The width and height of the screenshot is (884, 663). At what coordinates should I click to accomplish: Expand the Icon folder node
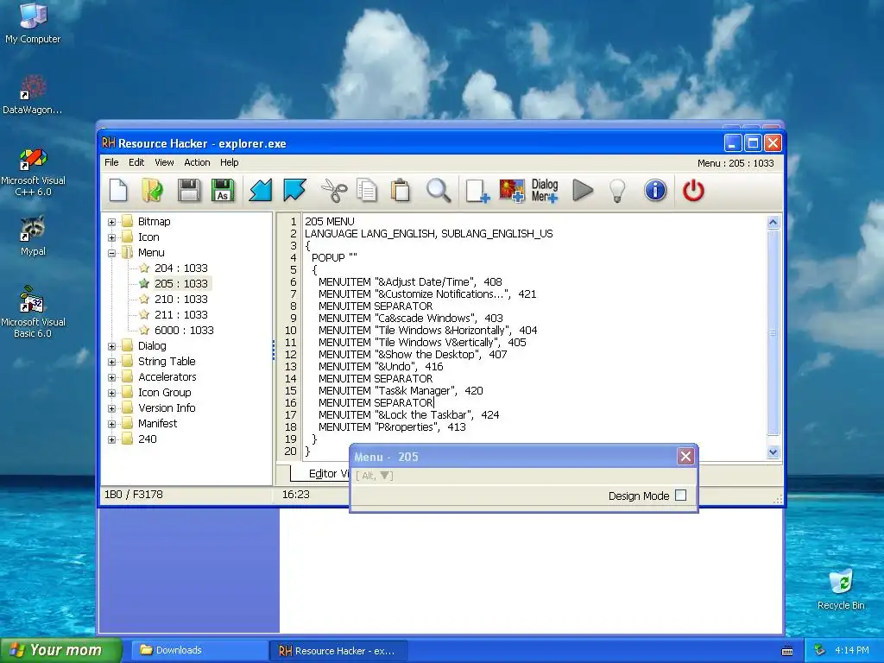pyautogui.click(x=111, y=237)
